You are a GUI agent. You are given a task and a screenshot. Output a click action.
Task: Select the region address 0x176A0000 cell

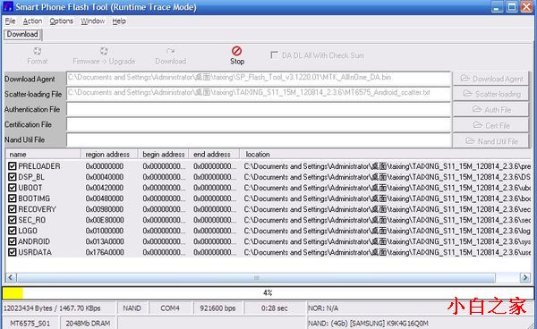coord(105,252)
